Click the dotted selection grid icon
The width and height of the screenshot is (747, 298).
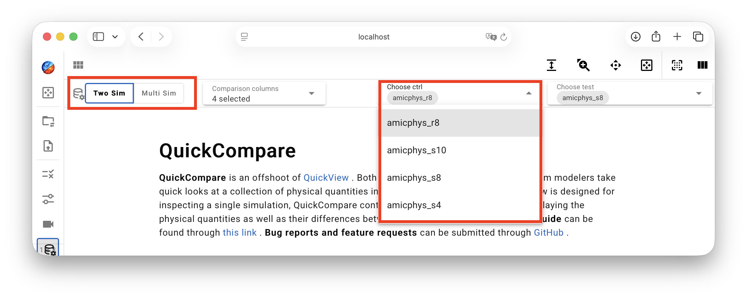[x=677, y=65]
